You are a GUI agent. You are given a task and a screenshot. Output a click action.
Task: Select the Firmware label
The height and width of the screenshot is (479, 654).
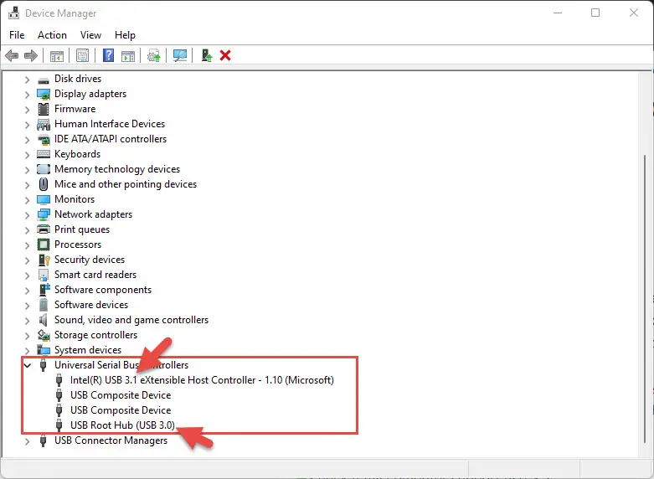pyautogui.click(x=75, y=109)
